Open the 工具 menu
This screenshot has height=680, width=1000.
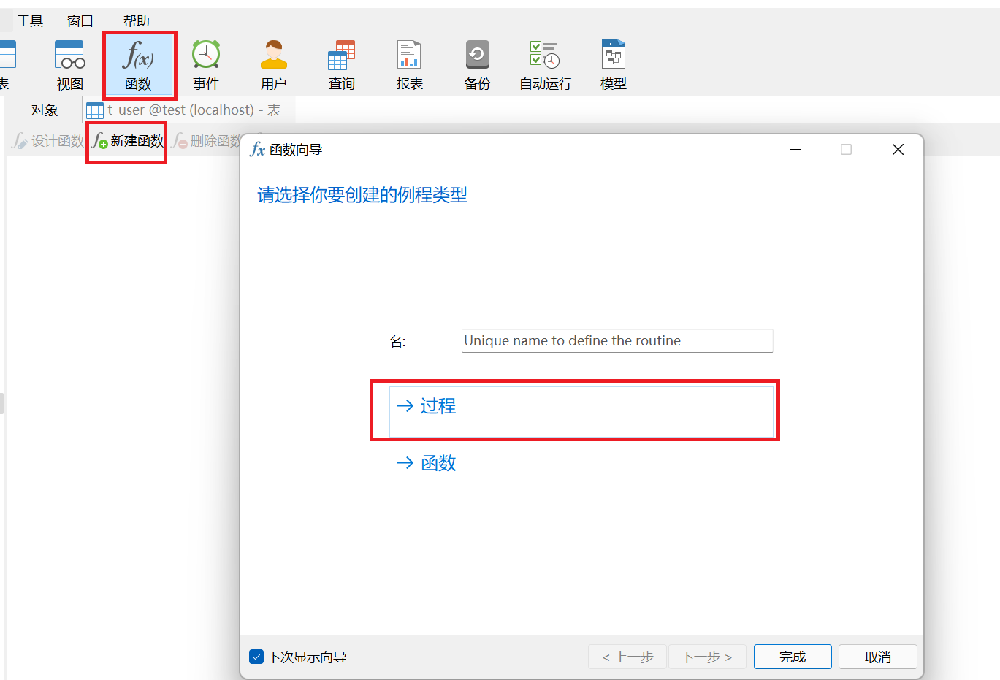click(x=30, y=21)
